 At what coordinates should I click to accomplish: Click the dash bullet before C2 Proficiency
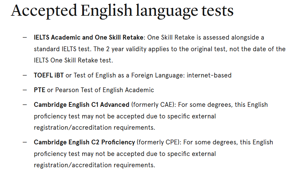pos(25,142)
